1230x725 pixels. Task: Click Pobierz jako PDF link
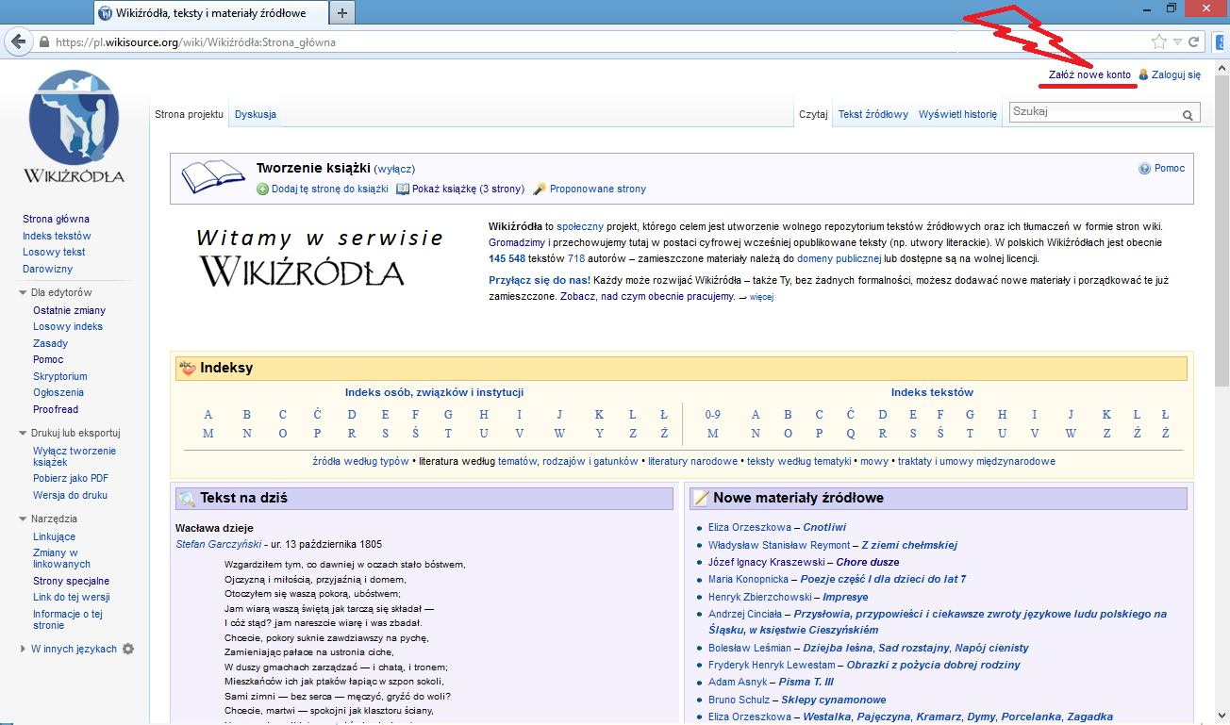click(70, 478)
